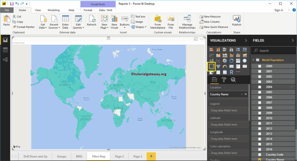Open Focus mode on the map visual

coord(196,39)
